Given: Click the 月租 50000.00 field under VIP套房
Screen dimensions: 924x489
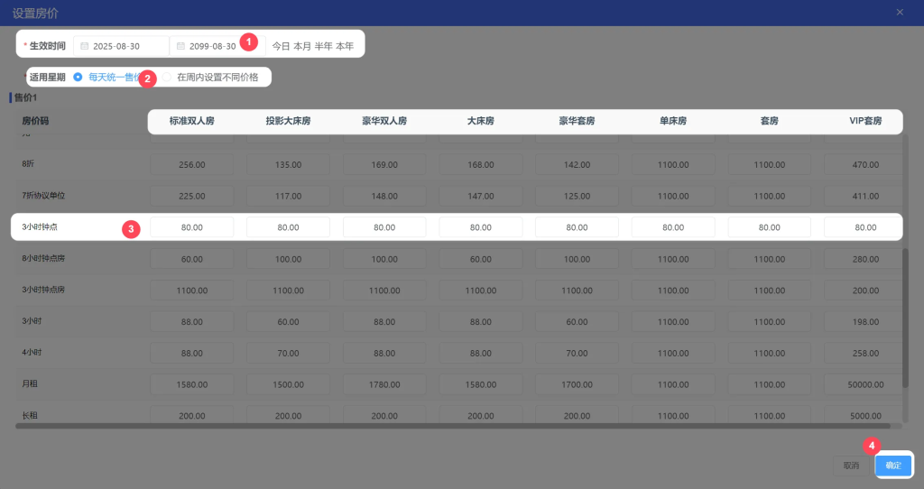Looking at the screenshot, I should (x=864, y=384).
